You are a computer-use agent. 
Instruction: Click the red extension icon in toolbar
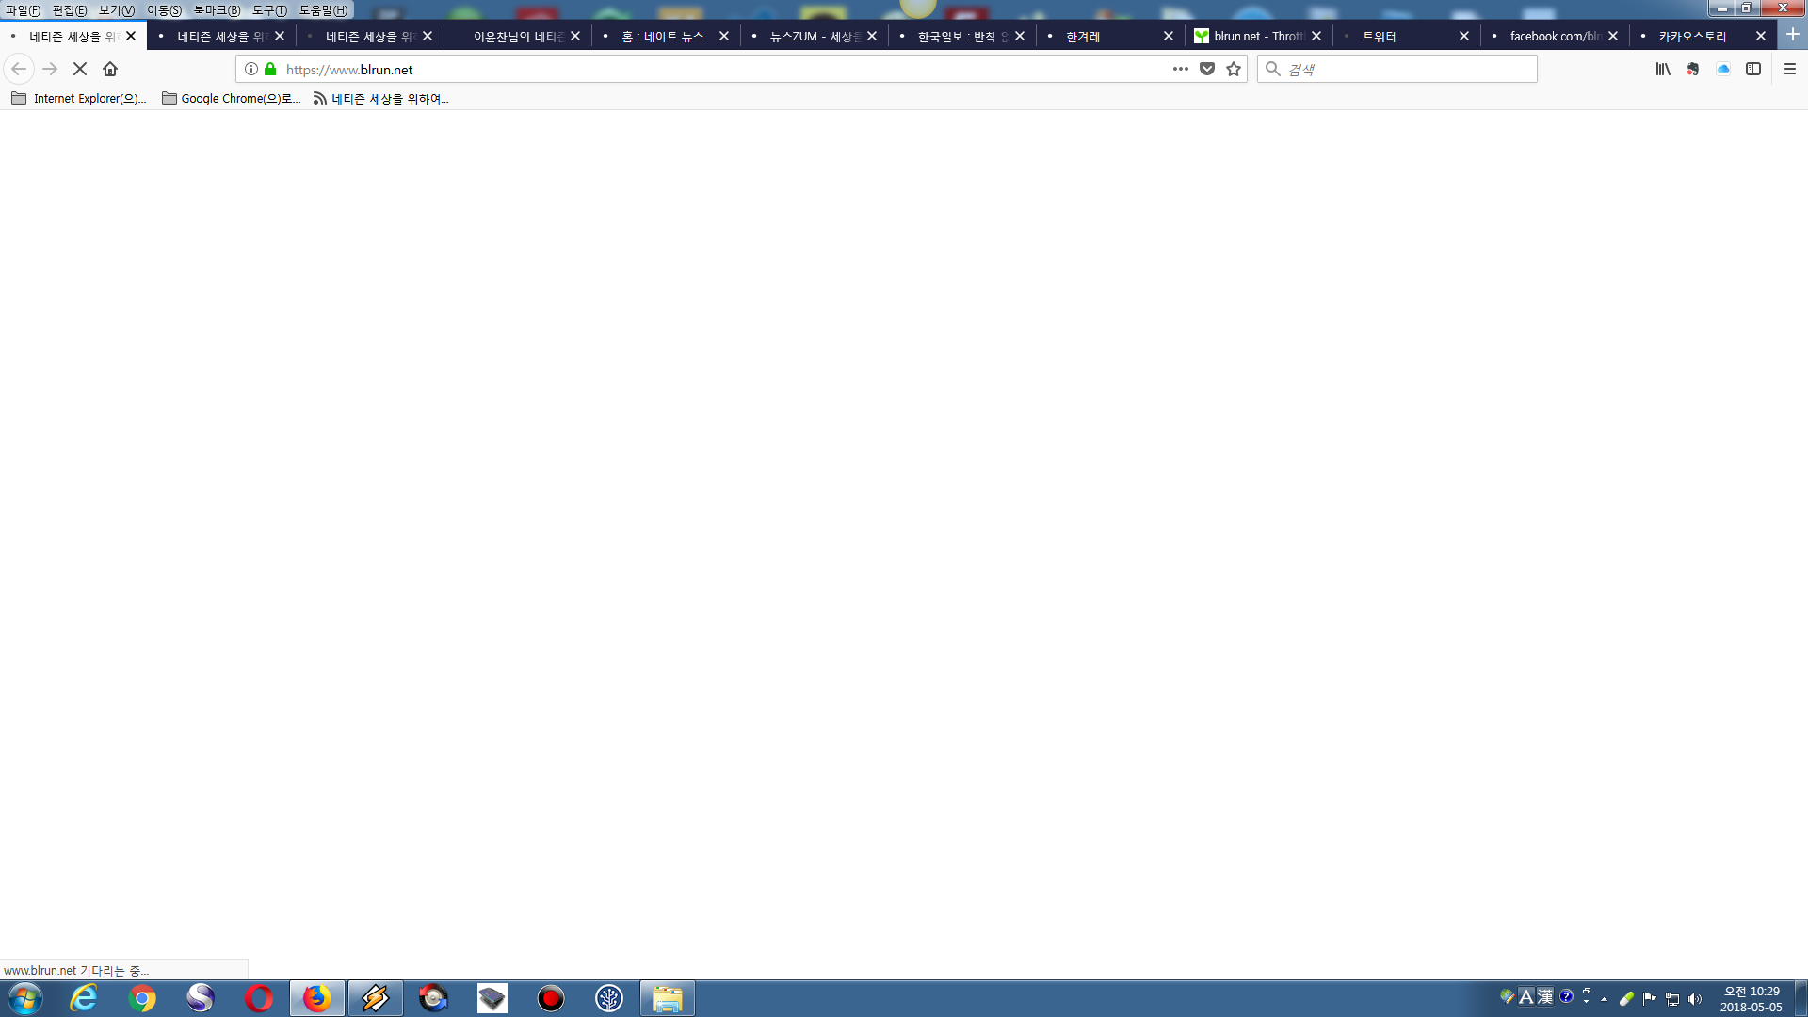[x=1693, y=69]
